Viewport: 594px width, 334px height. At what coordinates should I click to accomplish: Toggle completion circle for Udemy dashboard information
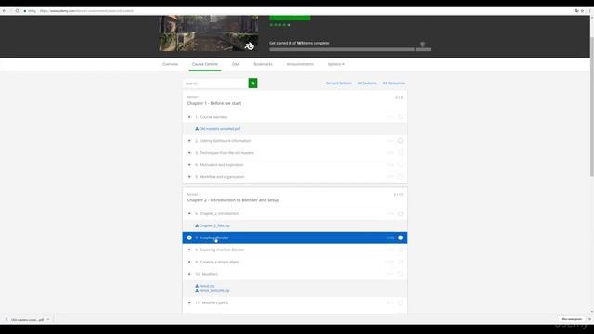[400, 141]
